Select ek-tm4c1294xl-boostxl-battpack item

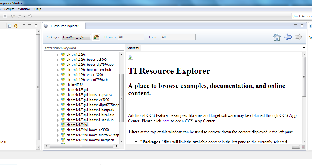90,140
